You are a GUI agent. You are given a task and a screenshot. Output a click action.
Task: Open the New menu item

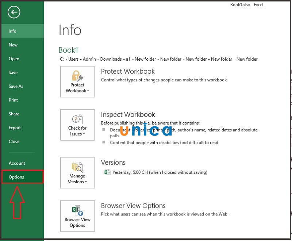[x=23, y=45]
